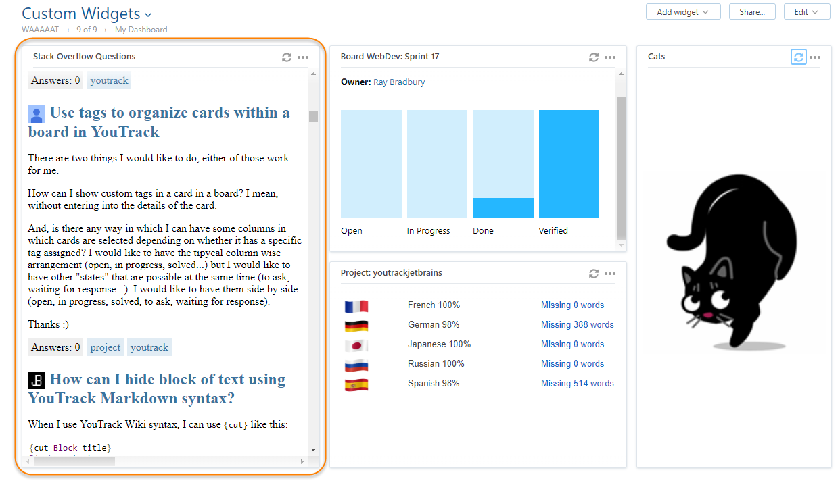Click the German flag icon
840x485 pixels.
356,325
